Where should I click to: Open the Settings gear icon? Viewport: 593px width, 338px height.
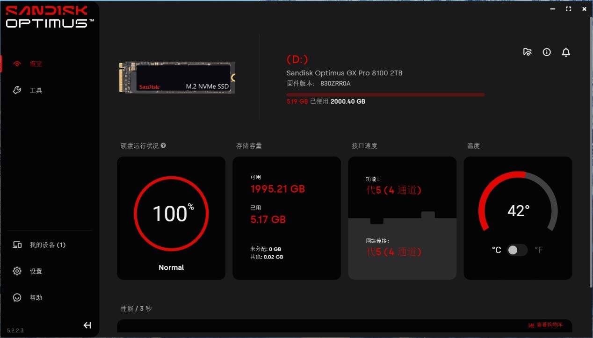point(17,271)
